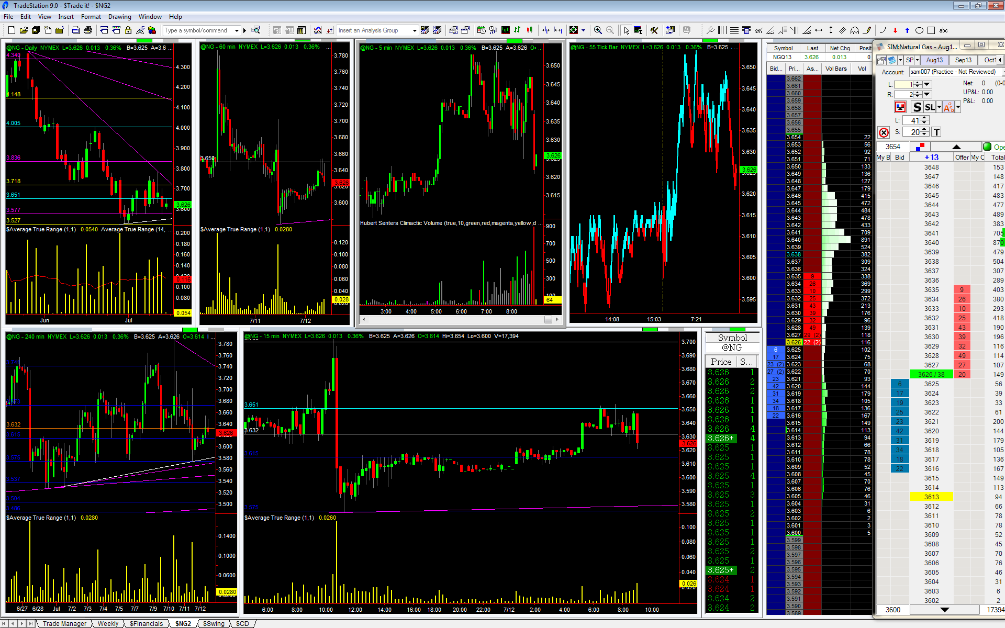The width and height of the screenshot is (1005, 628).
Task: Toggle the green Open status indicator
Action: (x=987, y=147)
